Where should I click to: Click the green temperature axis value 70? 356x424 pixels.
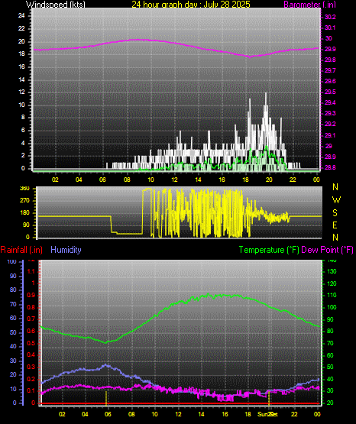tap(330, 343)
